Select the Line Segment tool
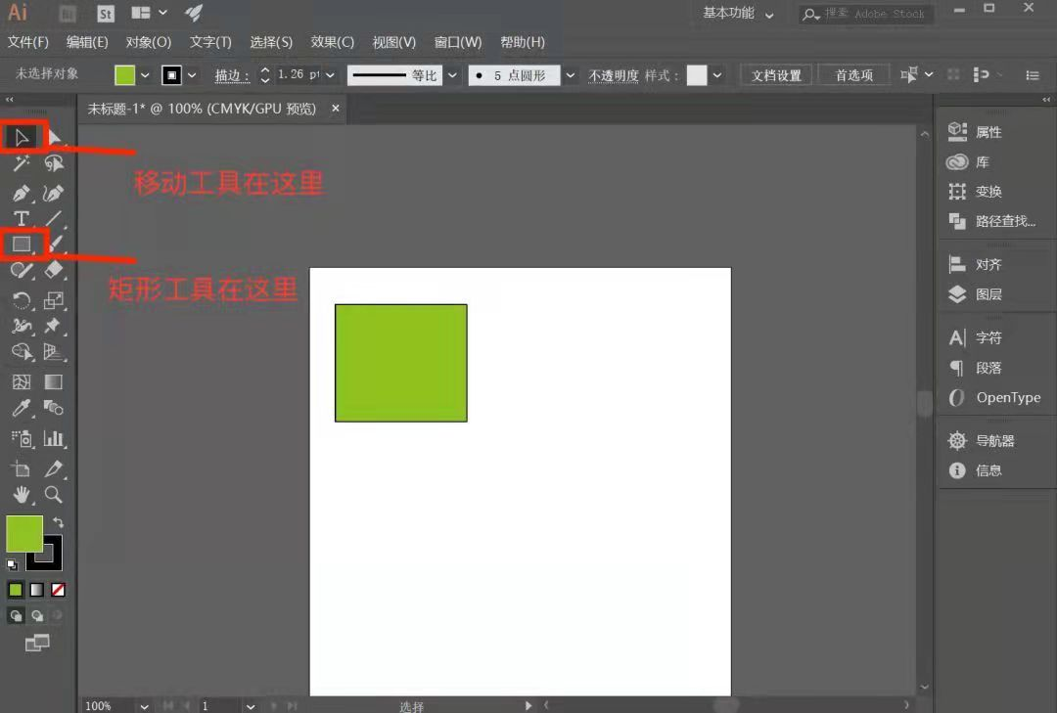Viewport: 1057px width, 713px height. click(54, 218)
